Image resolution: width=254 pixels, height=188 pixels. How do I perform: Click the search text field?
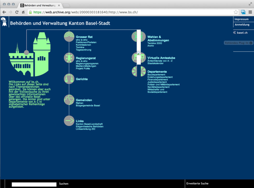(x=34, y=184)
